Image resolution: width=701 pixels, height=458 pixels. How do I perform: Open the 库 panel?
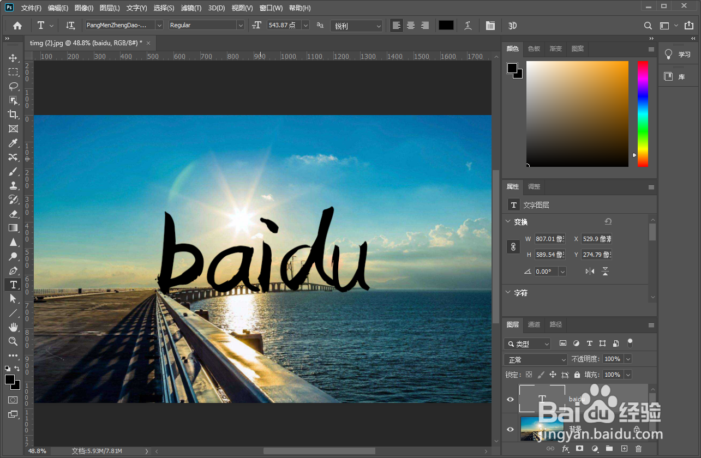click(x=678, y=77)
